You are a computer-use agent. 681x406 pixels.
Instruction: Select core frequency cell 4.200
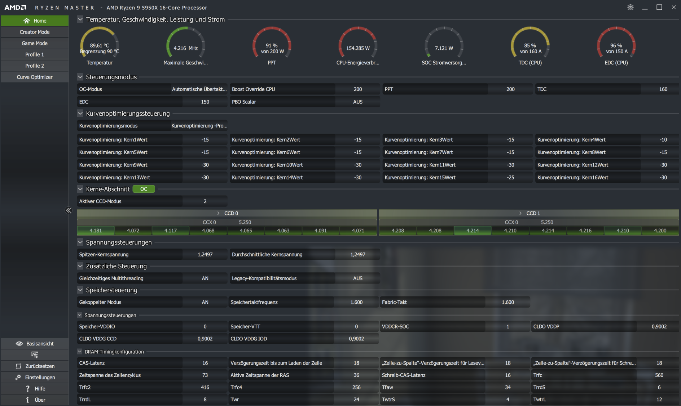tap(660, 231)
